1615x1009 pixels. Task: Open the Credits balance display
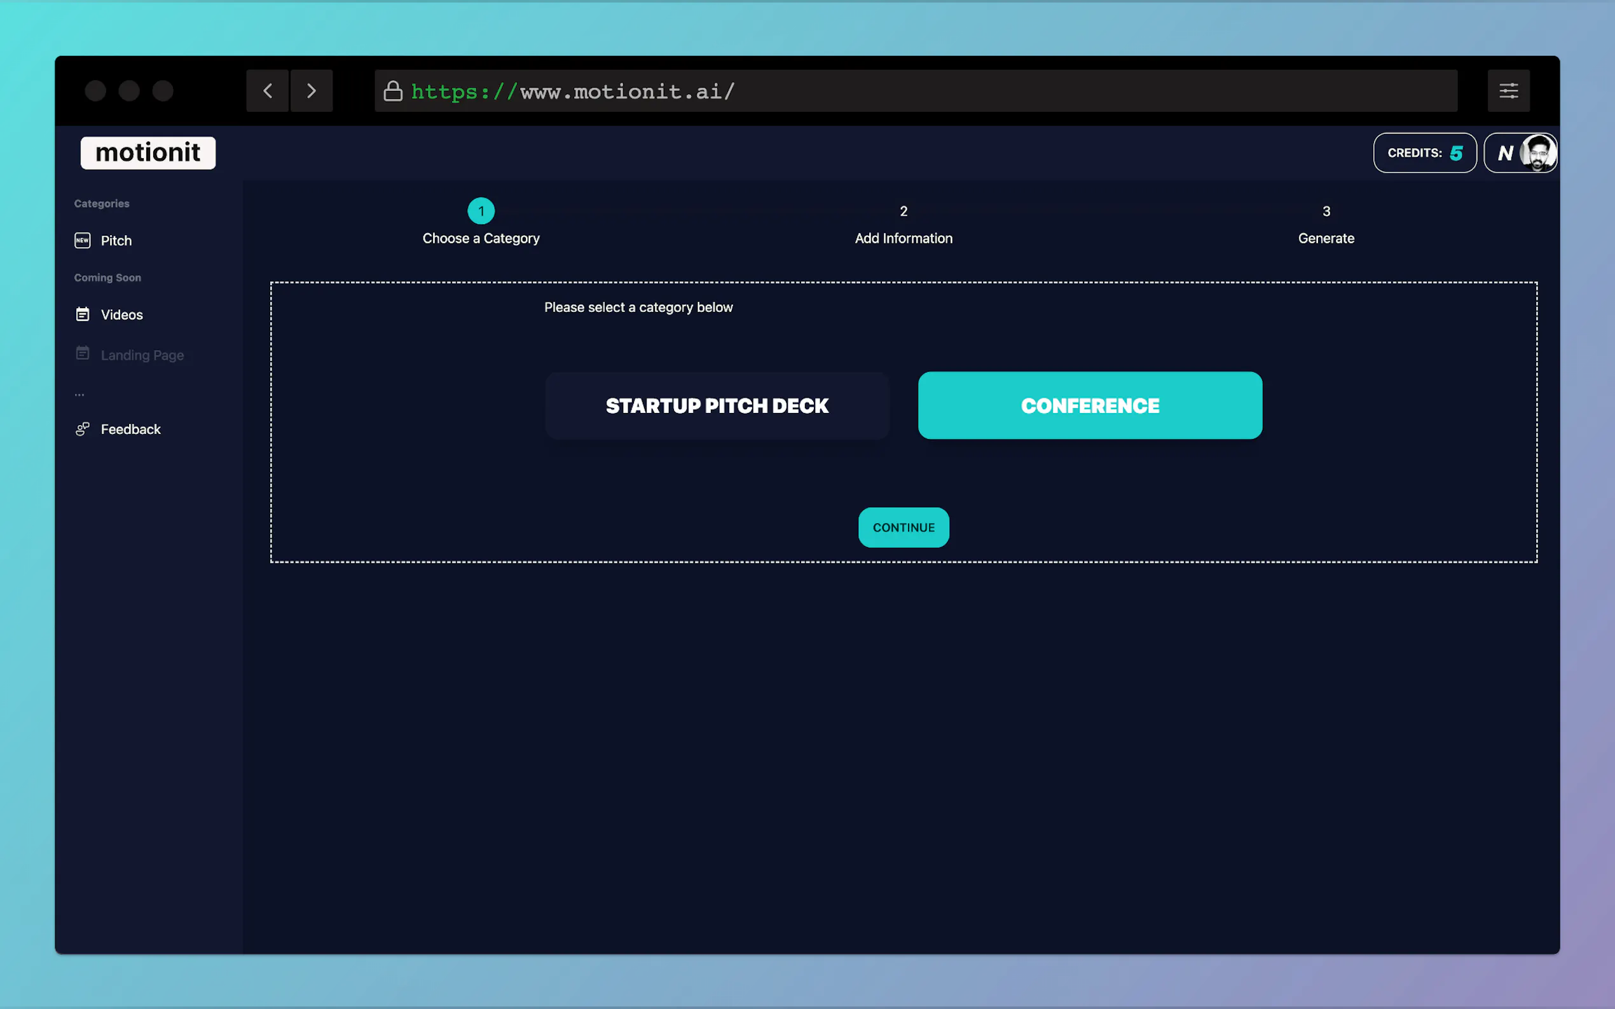tap(1424, 153)
